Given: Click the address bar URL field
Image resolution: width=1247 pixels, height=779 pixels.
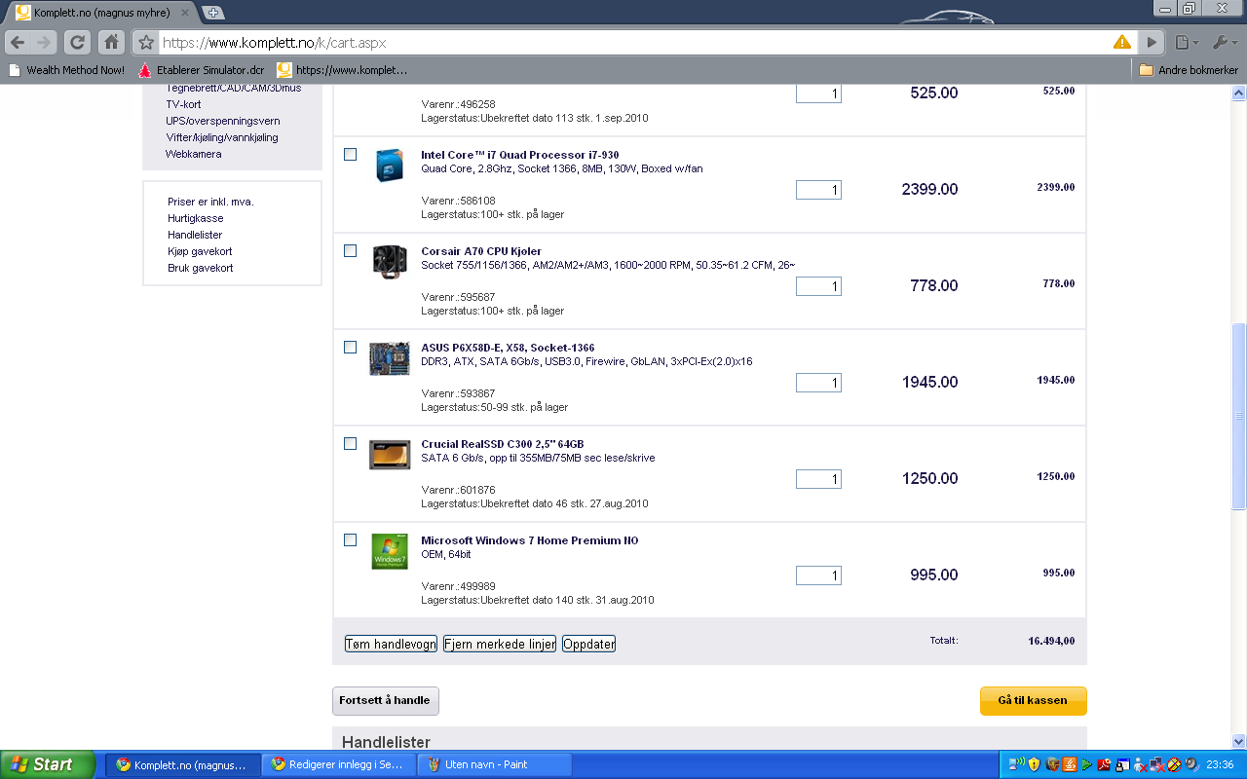Looking at the screenshot, I should [x=633, y=43].
